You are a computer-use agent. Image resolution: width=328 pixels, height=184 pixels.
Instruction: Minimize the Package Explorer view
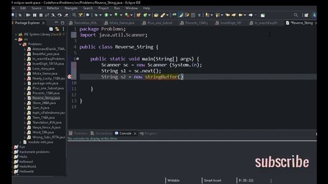(x=56, y=22)
